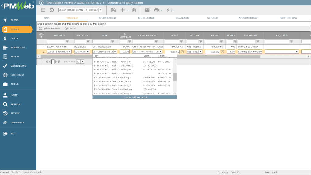Click Exit in sidebar
This screenshot has width=311, height=175.
(13, 134)
